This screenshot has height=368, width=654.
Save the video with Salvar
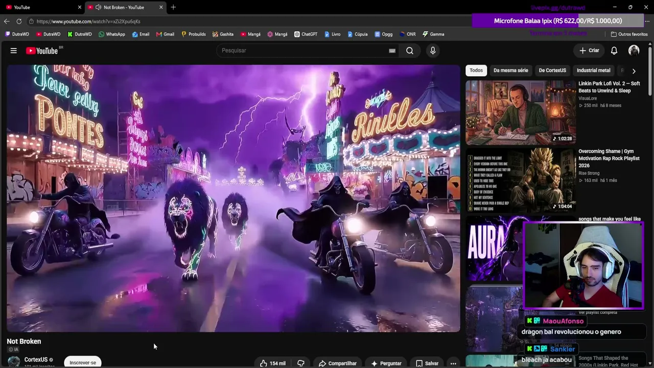(427, 363)
